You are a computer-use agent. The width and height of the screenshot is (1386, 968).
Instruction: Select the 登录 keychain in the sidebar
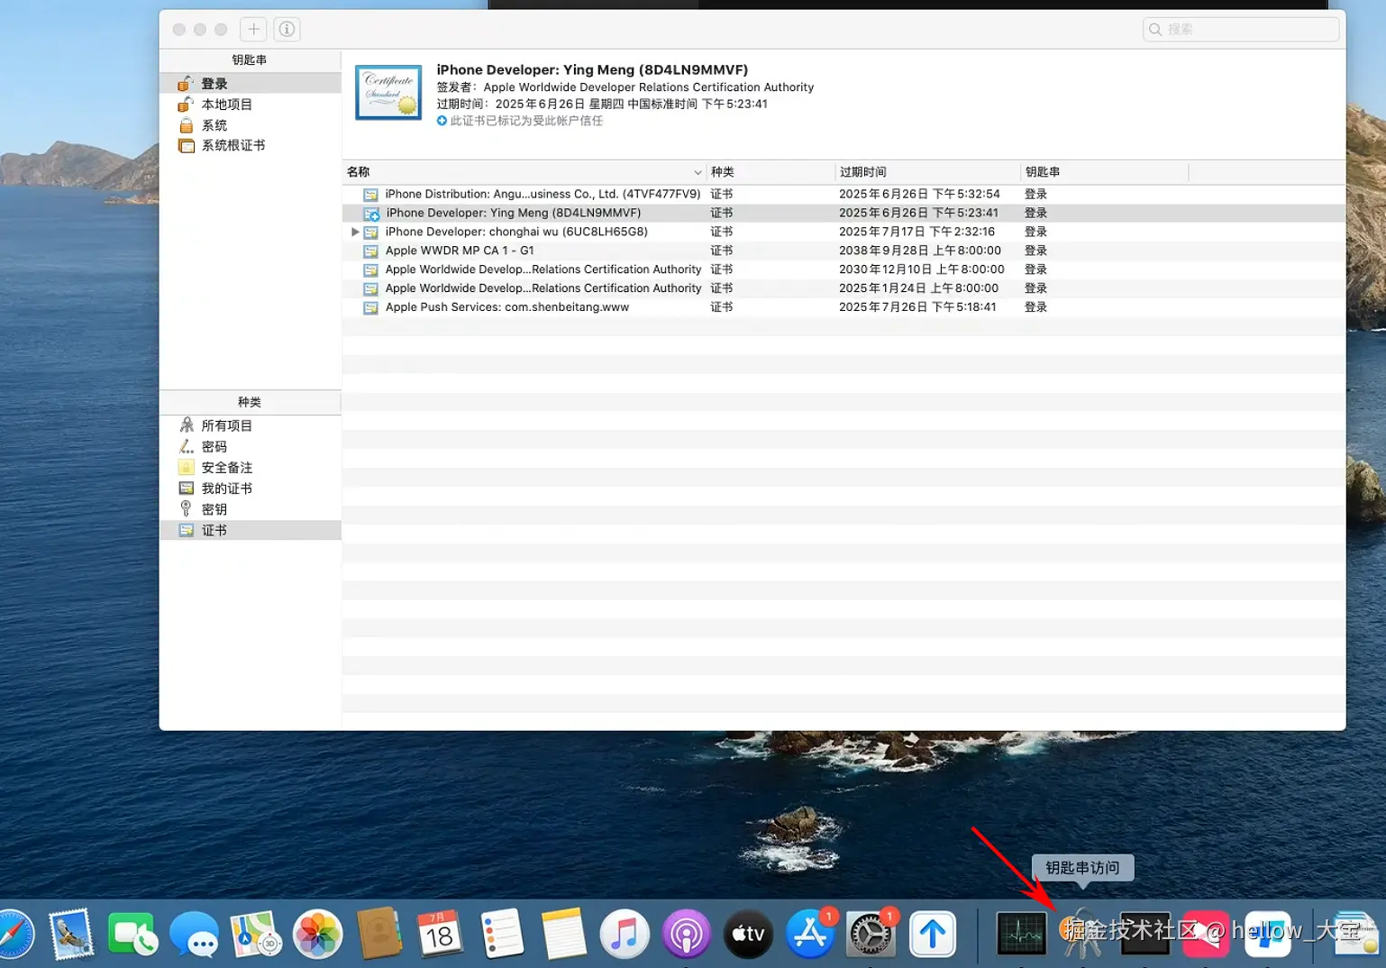point(214,84)
